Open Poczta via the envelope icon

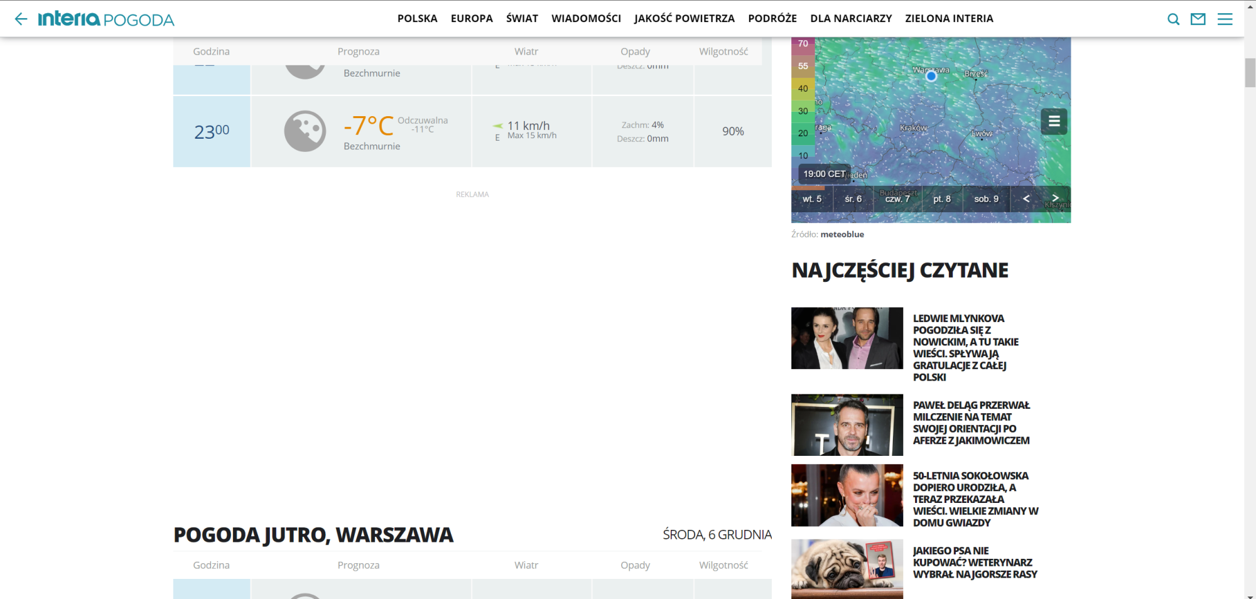1198,18
